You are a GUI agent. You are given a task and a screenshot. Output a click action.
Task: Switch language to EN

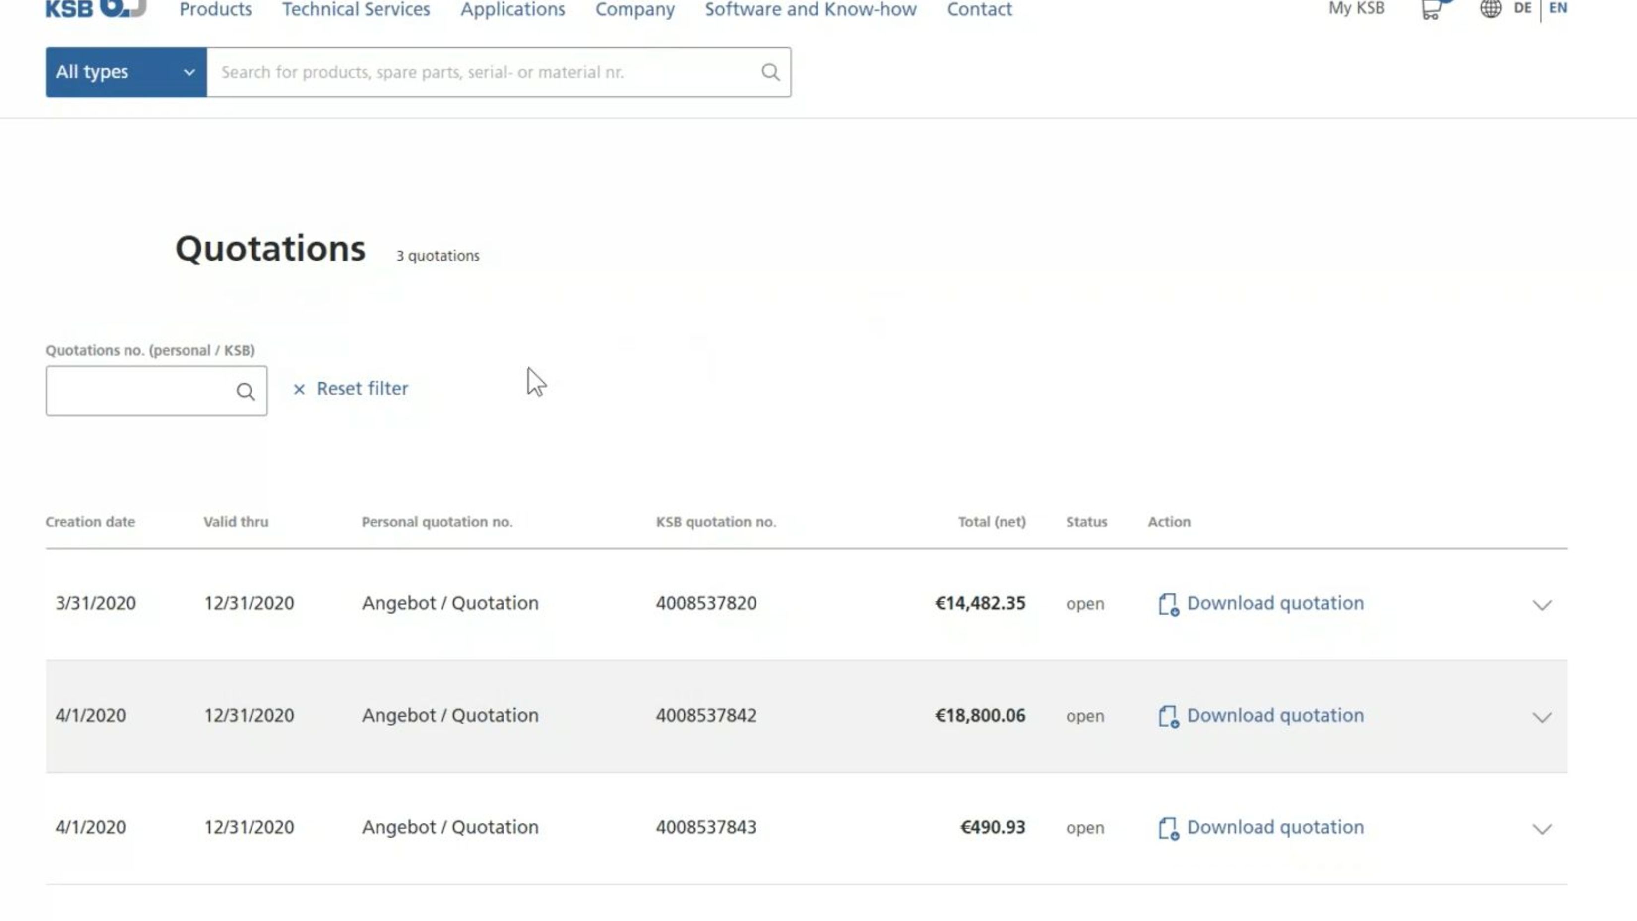(1558, 8)
